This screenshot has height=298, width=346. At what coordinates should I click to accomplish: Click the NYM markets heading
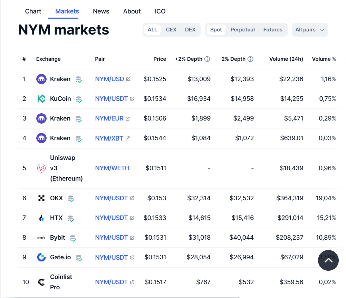click(x=64, y=30)
